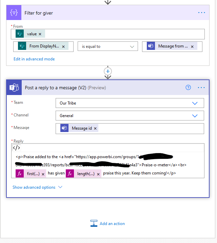
Task: Remove the From DisplayName token
Action: tap(63, 46)
